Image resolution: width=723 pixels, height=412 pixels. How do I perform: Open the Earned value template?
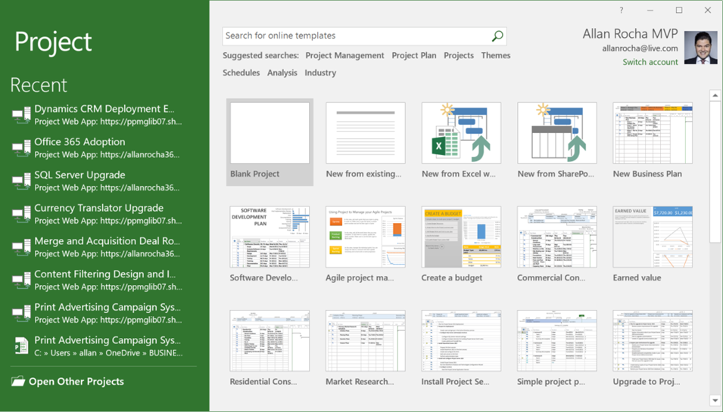point(653,245)
